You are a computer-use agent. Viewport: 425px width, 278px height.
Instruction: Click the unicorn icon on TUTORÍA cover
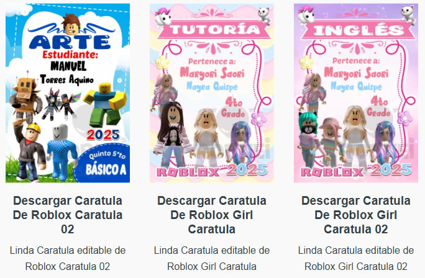(163, 16)
